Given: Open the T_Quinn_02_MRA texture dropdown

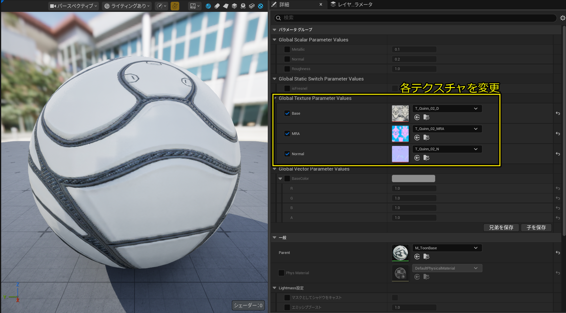Looking at the screenshot, I should (x=447, y=129).
